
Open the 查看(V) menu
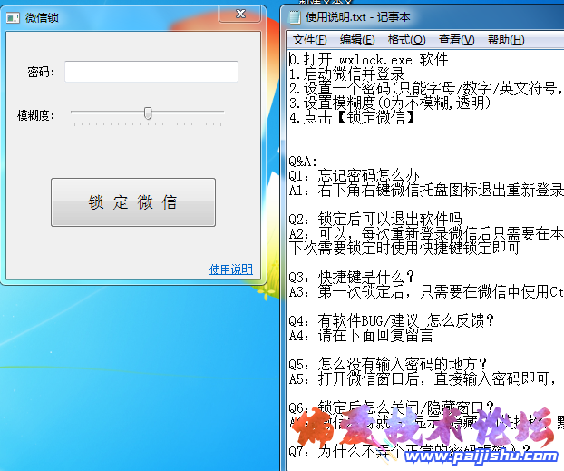point(456,40)
